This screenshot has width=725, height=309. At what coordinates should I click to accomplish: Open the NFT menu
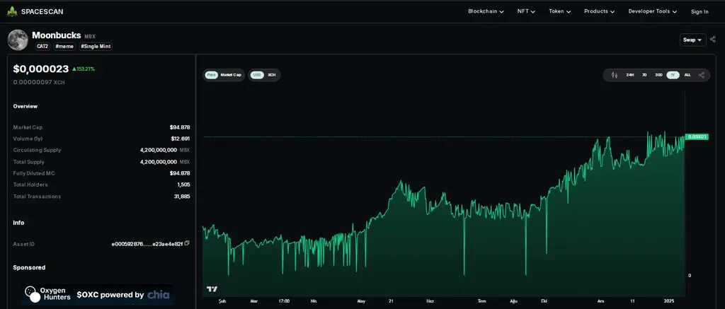(x=526, y=11)
